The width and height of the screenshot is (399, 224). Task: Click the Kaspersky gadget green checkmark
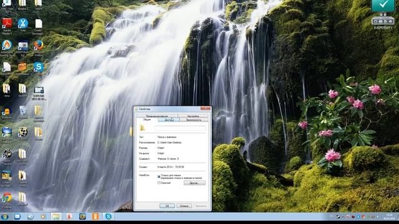(x=383, y=5)
